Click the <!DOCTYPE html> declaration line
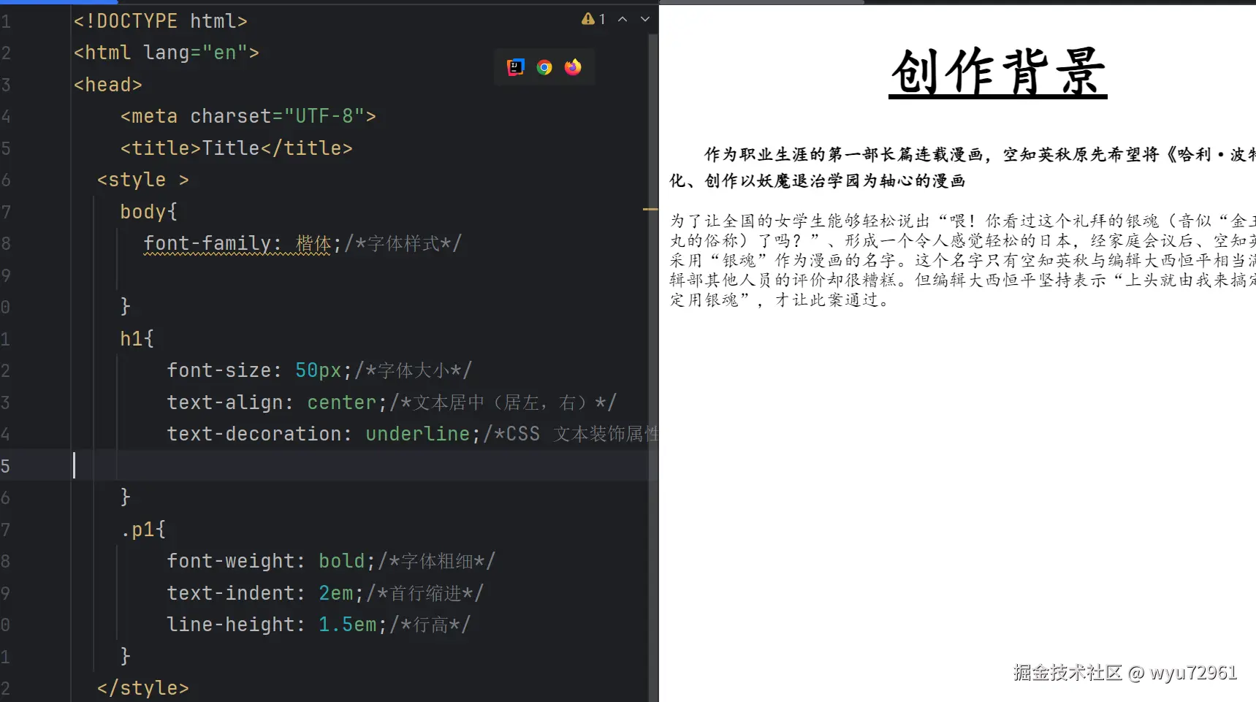Image resolution: width=1256 pixels, height=702 pixels. 161,21
